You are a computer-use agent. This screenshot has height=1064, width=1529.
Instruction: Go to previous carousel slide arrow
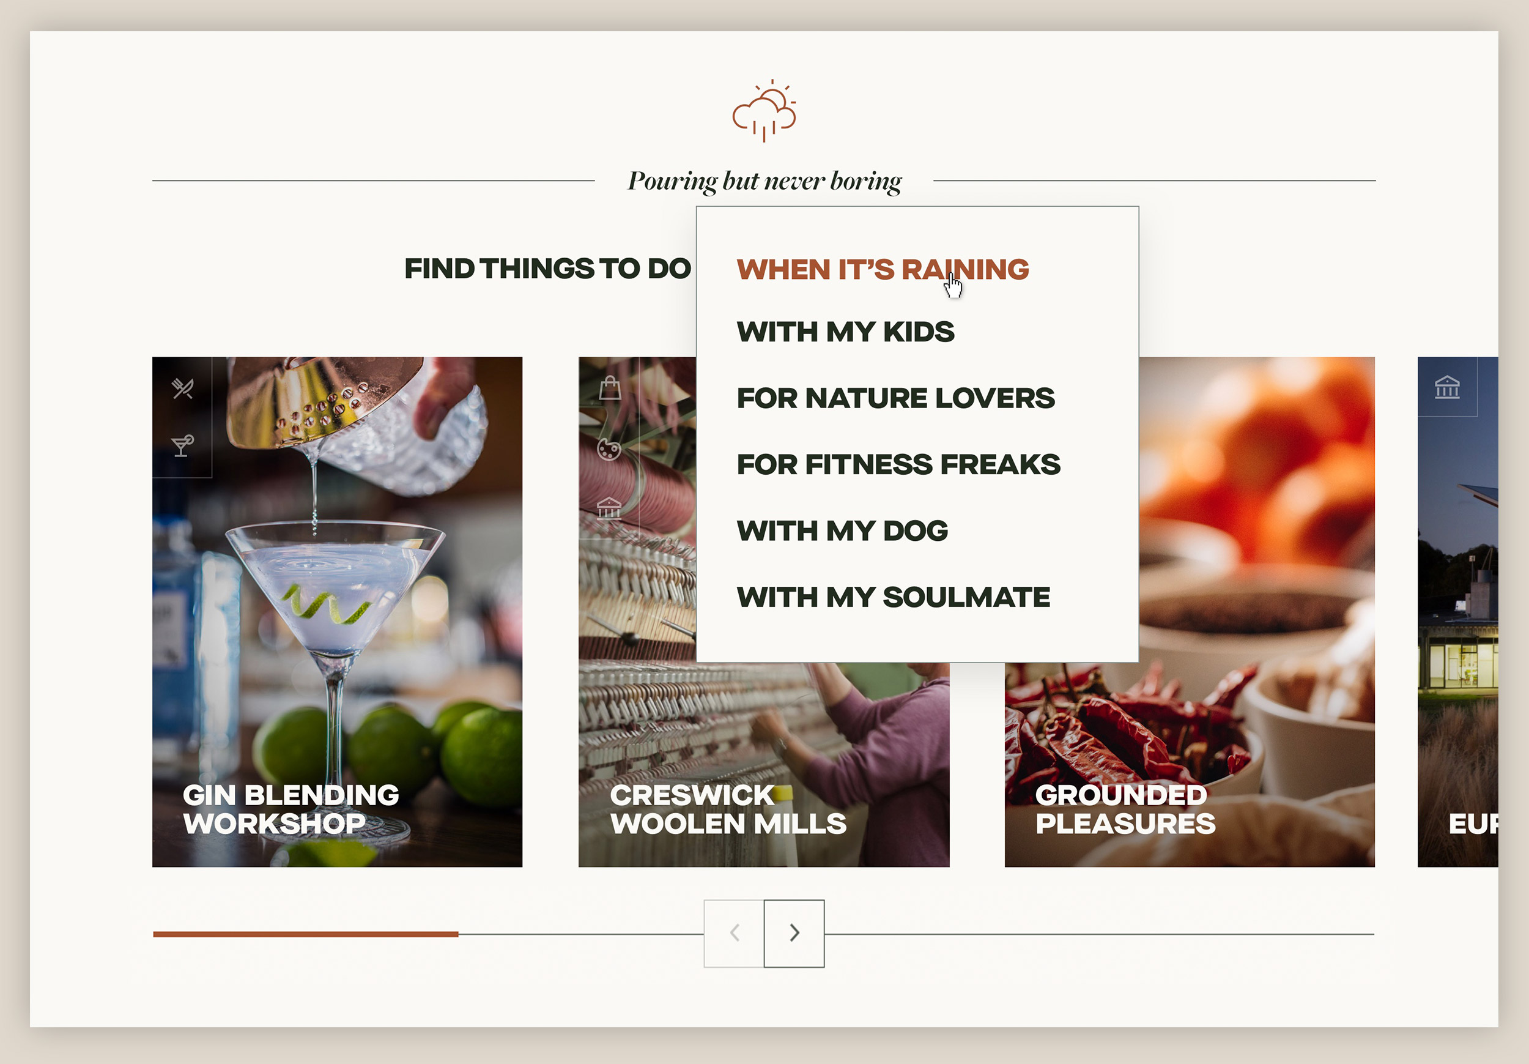(x=734, y=934)
